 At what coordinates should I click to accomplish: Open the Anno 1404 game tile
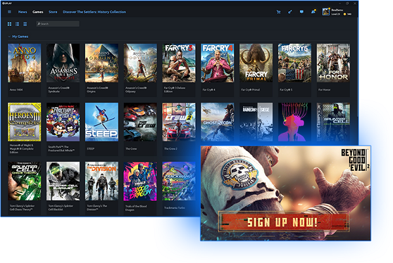(24, 63)
